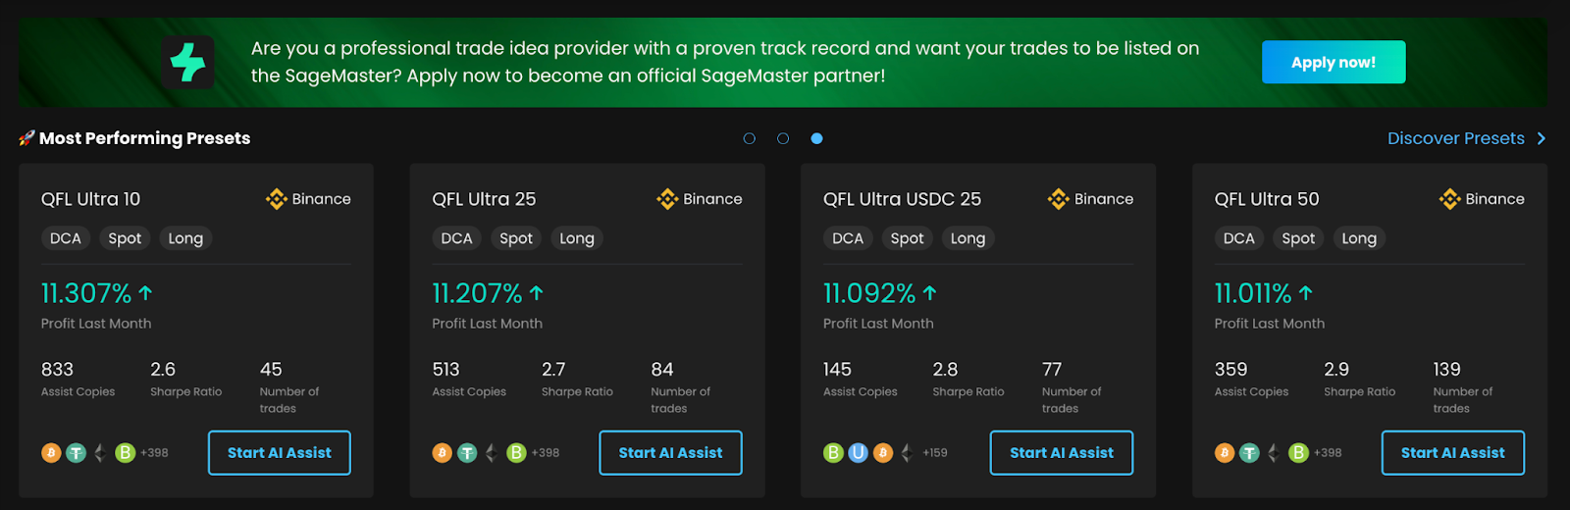Click the Spot tag on the QFL Ultra 10 card

click(x=125, y=238)
